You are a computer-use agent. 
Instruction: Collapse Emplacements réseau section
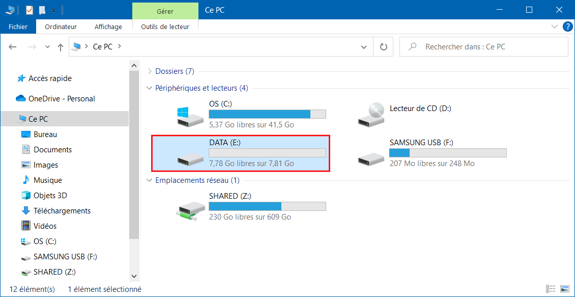point(149,180)
